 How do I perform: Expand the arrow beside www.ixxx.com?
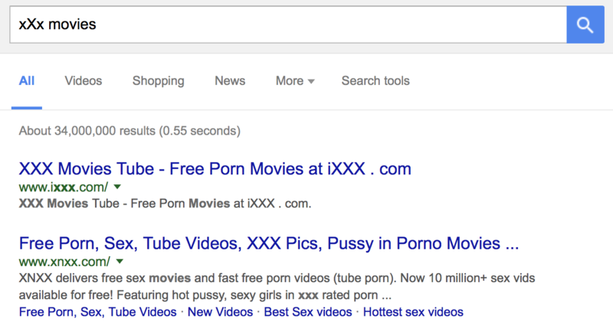point(117,187)
